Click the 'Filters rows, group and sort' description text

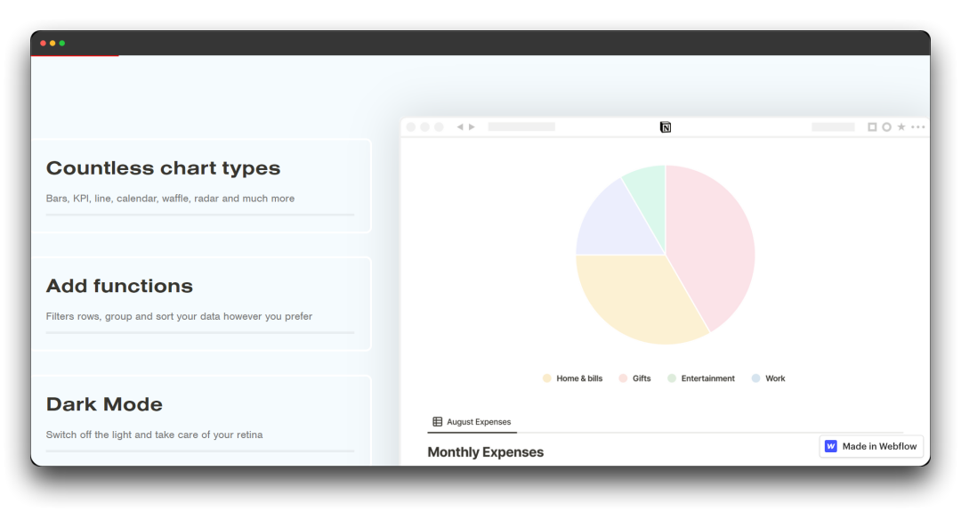(179, 316)
